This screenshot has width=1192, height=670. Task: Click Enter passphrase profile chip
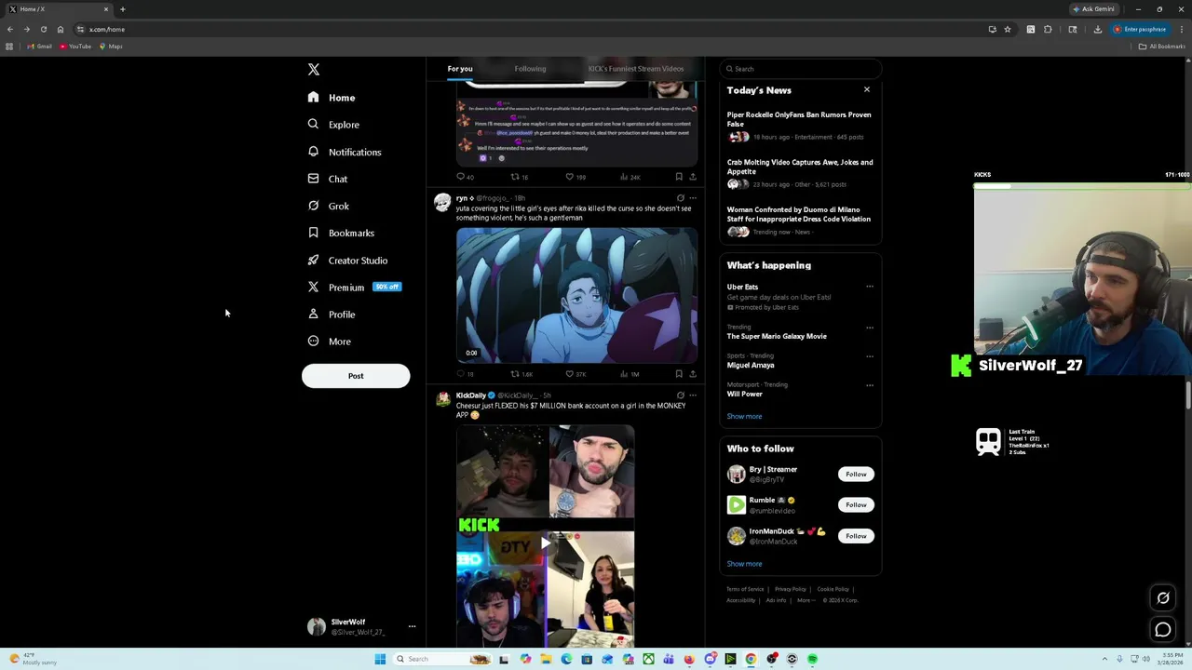(1140, 30)
